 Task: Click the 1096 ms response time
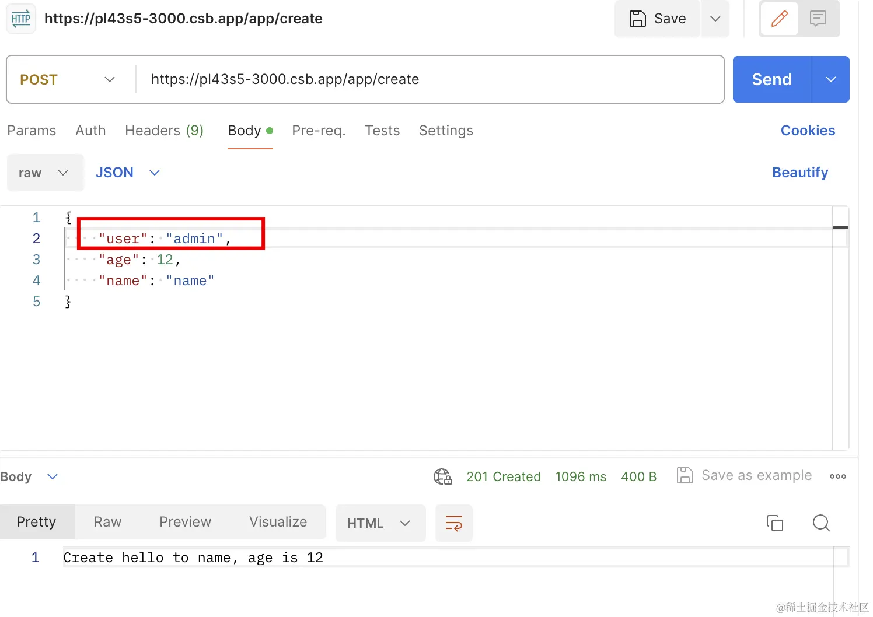pyautogui.click(x=581, y=476)
